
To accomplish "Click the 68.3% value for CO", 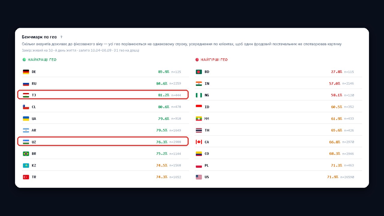I will tap(335, 154).
